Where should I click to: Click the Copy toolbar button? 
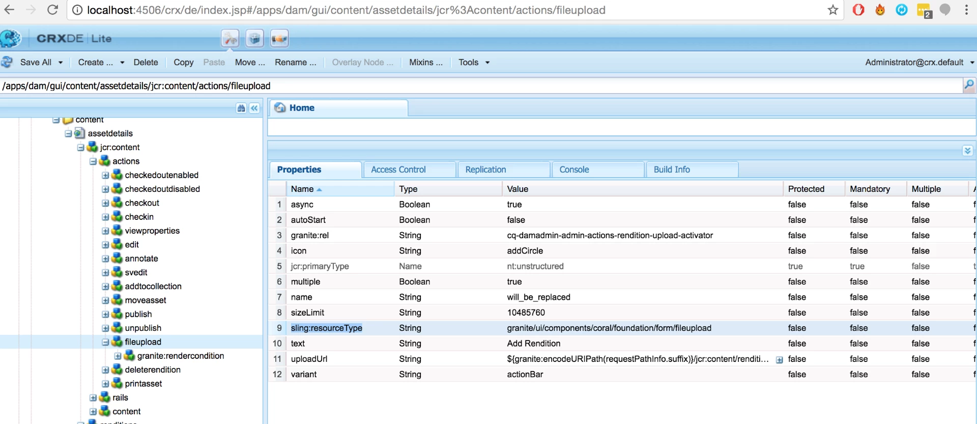tap(183, 62)
